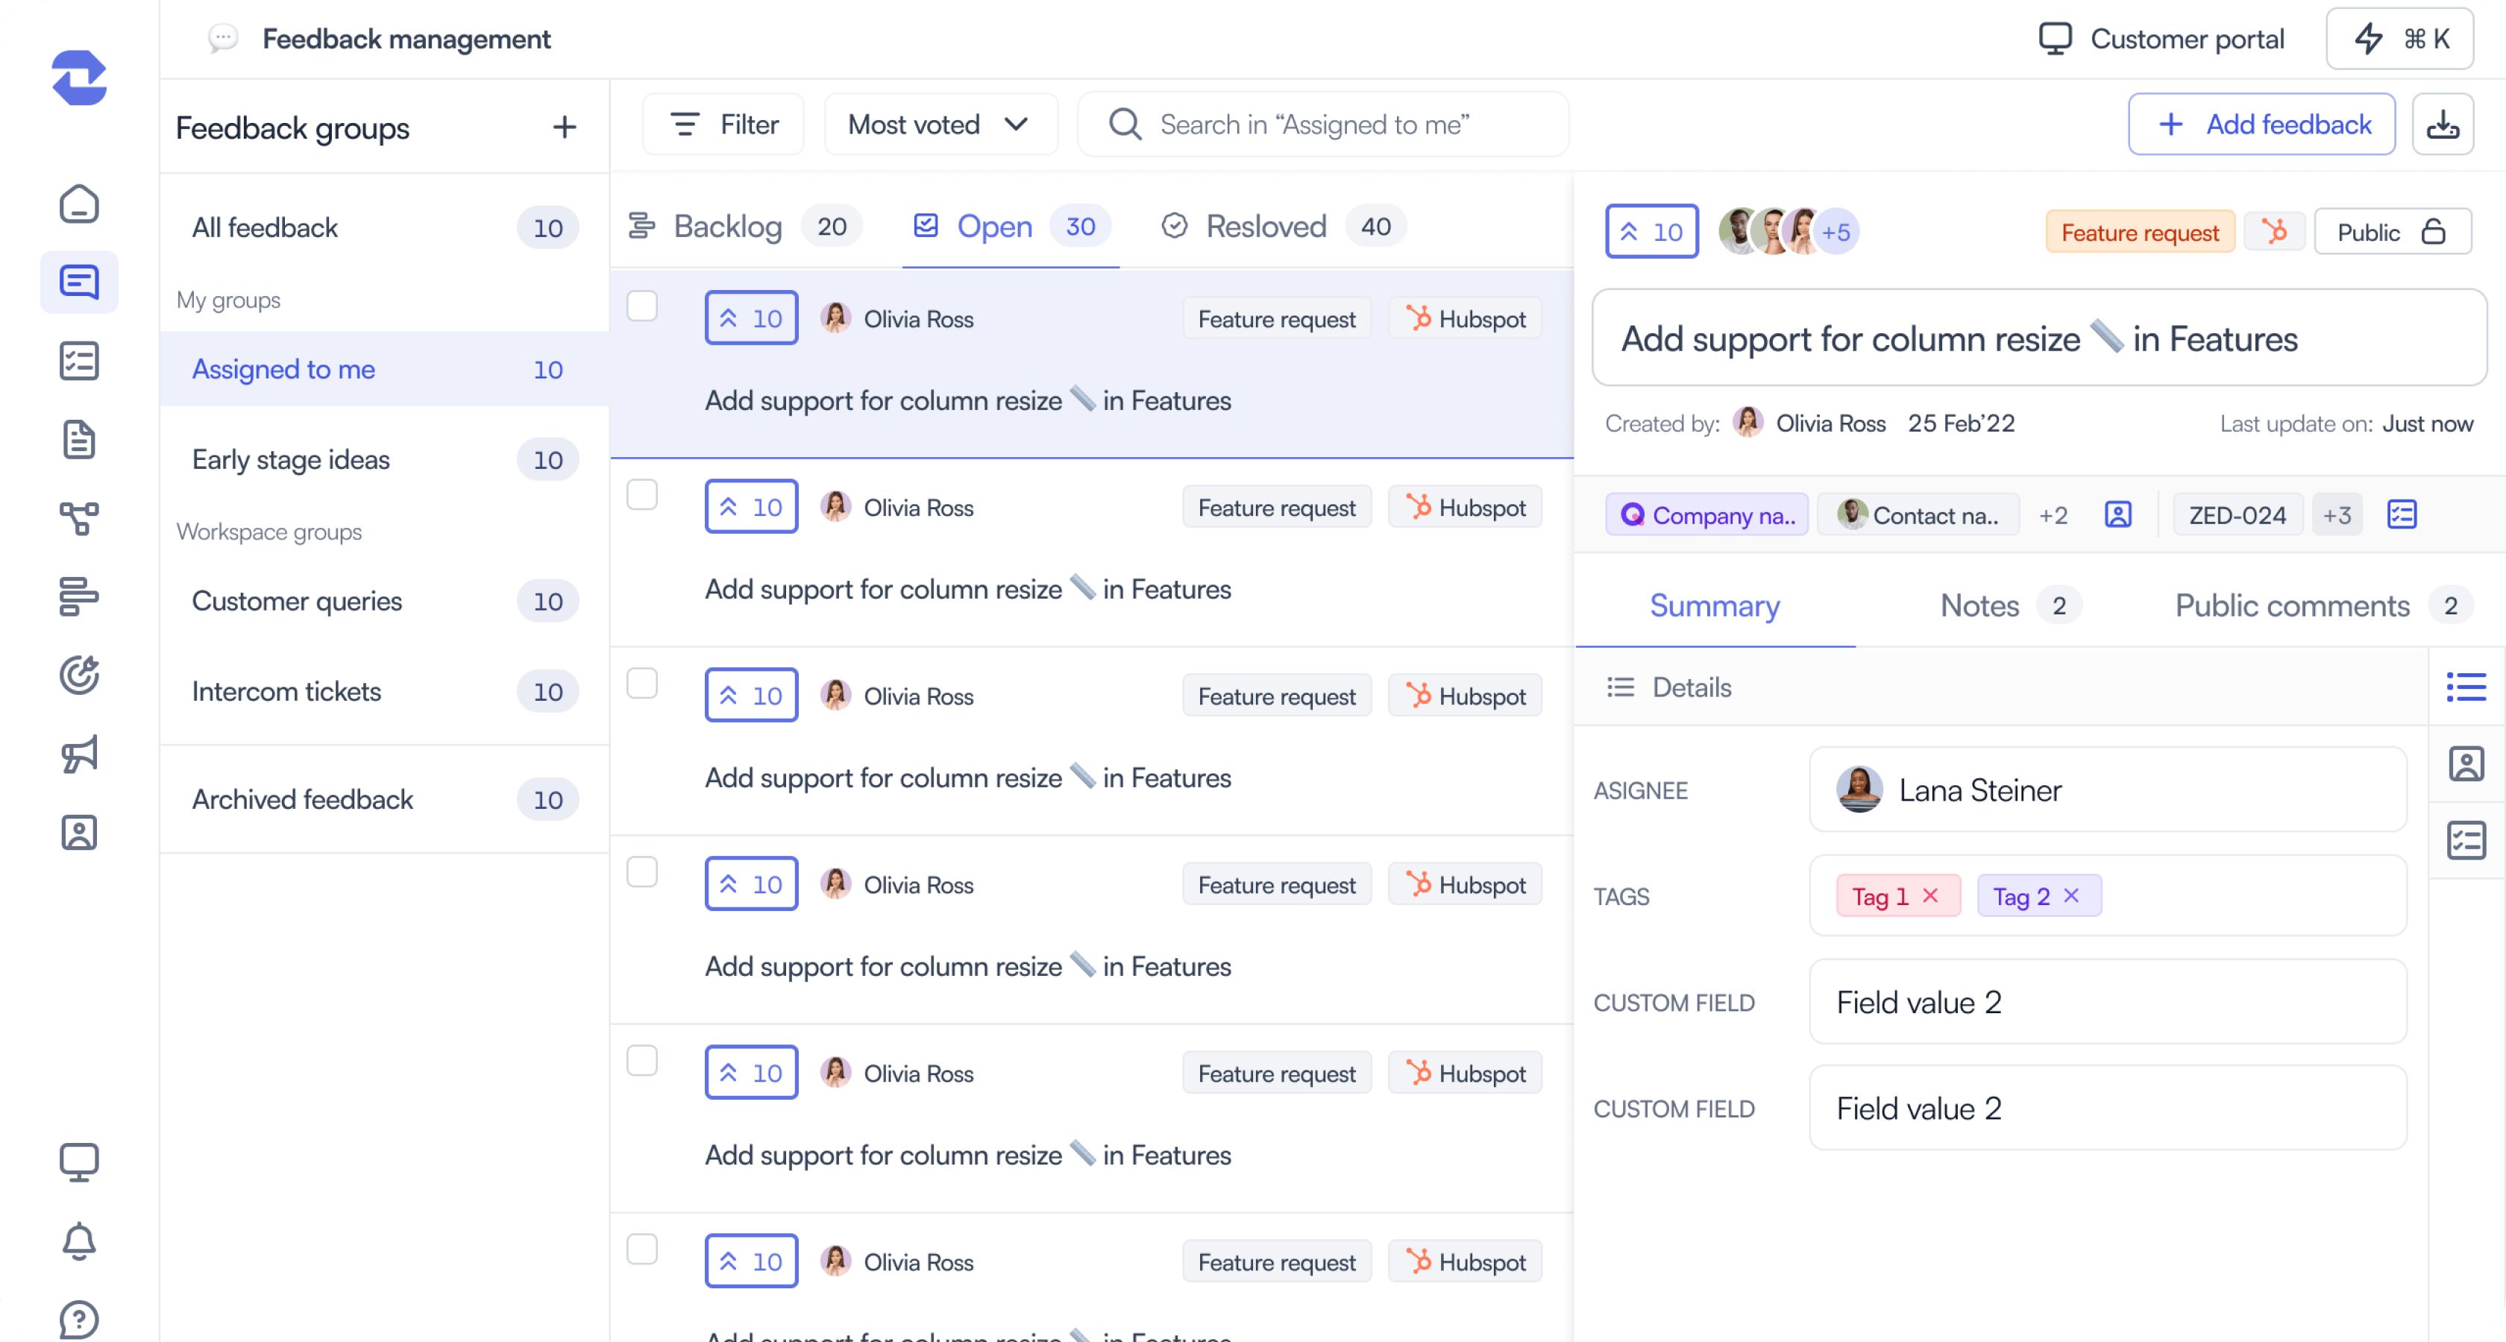Add new feedback group plus icon
The image size is (2506, 1342).
(x=565, y=127)
